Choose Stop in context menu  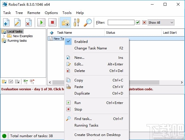[97, 109]
